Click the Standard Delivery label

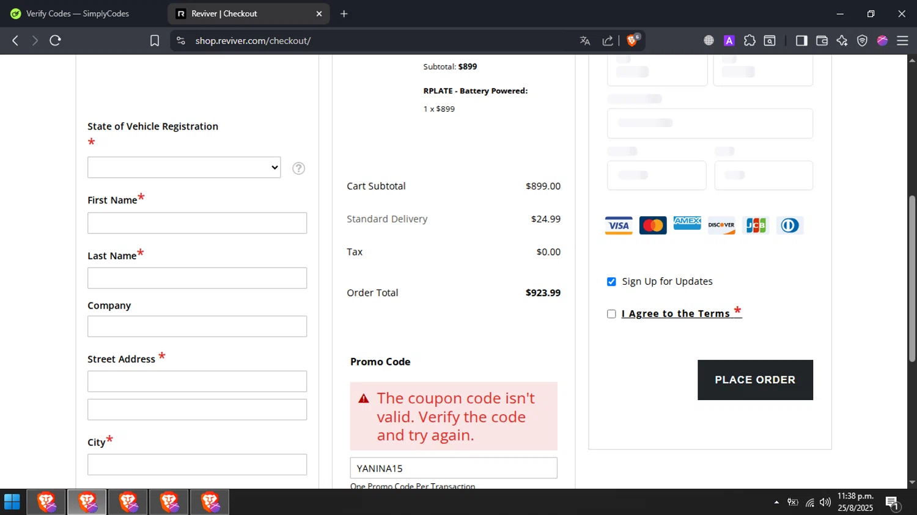point(387,219)
